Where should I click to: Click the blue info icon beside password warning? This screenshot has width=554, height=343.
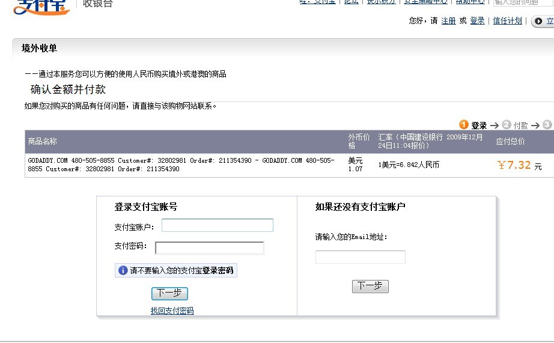click(123, 271)
